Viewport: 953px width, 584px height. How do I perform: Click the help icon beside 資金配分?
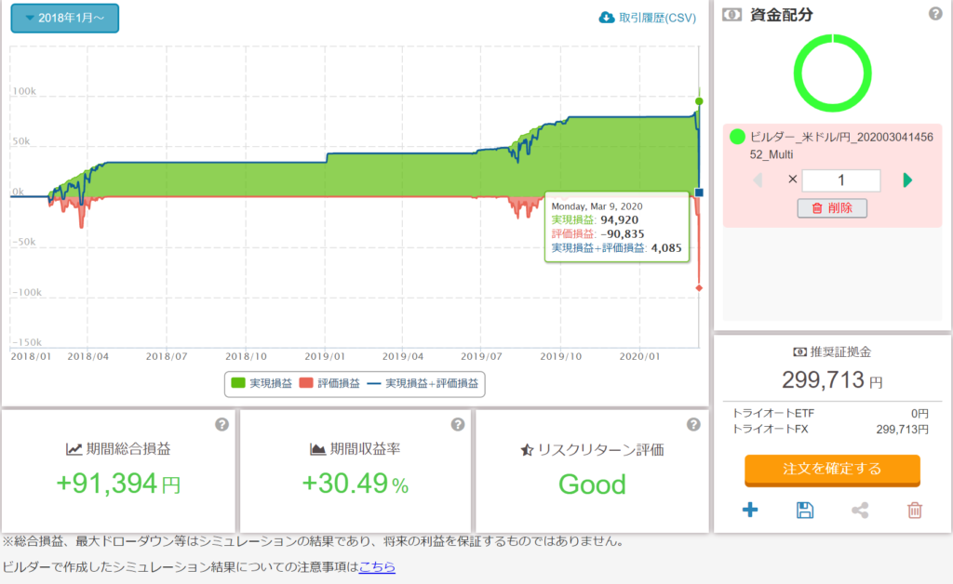coord(935,14)
